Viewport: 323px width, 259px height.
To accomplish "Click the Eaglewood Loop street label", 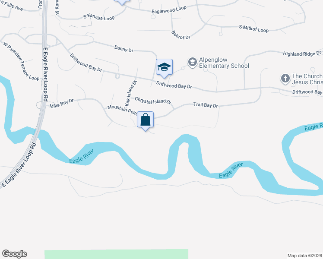I will pyautogui.click(x=169, y=9).
